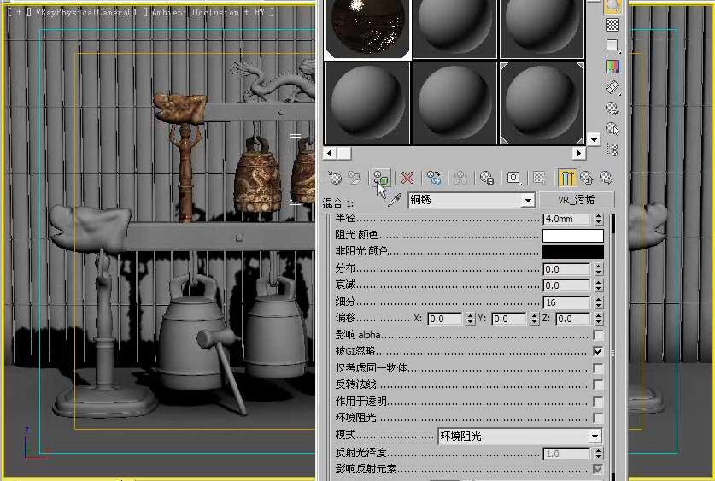Screen dimensions: 715x481
Task: Click Go Forward to Sibling icon
Action: click(x=606, y=178)
